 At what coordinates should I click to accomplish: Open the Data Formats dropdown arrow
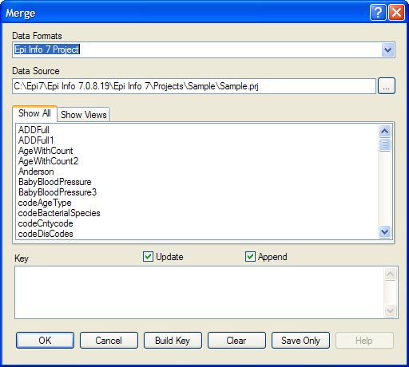387,49
